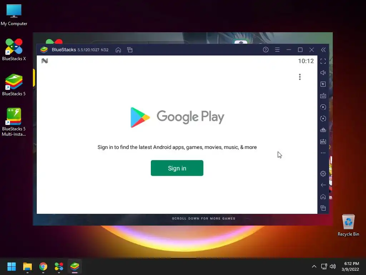This screenshot has width=366, height=275.
Task: Click the network icon in system tray
Action: tap(324, 266)
